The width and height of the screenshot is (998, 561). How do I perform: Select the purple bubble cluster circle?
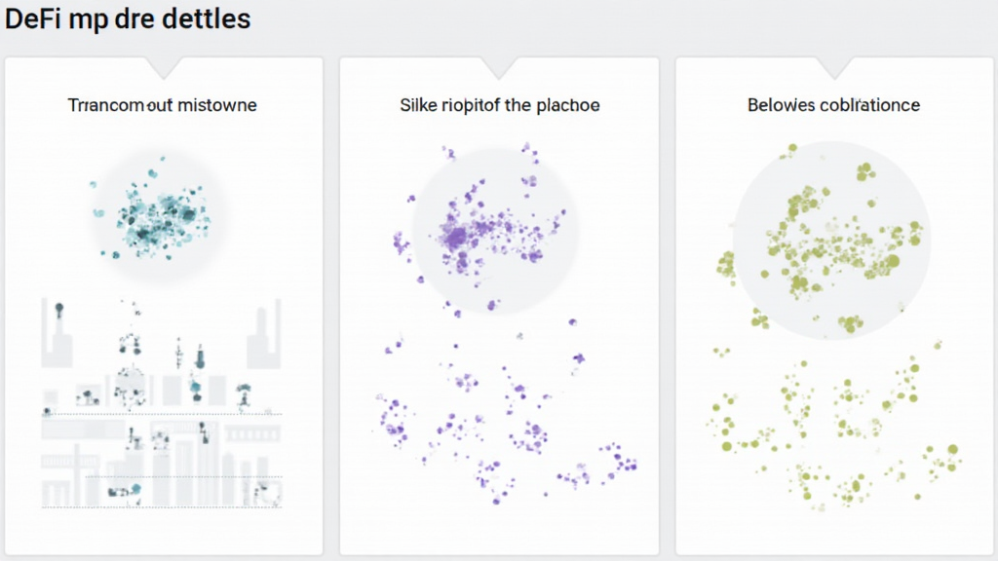(495, 230)
